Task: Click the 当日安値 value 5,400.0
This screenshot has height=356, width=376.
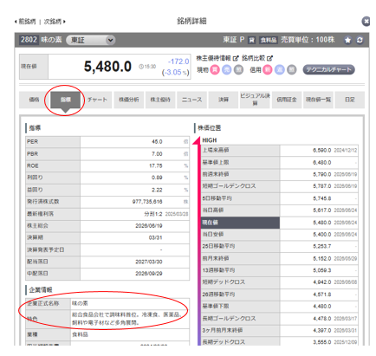Action: (322, 235)
